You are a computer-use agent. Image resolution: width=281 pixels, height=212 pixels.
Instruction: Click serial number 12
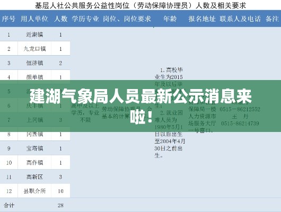9,191
